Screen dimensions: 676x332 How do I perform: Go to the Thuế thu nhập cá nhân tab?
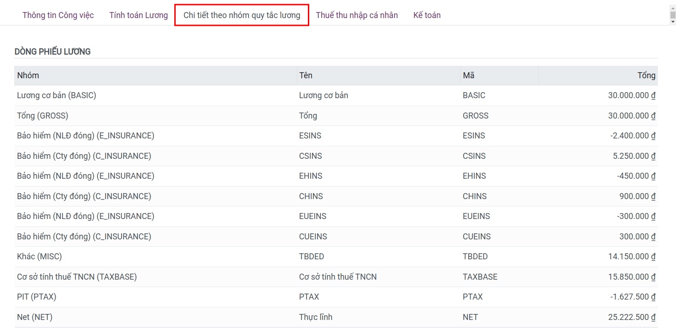pos(357,15)
